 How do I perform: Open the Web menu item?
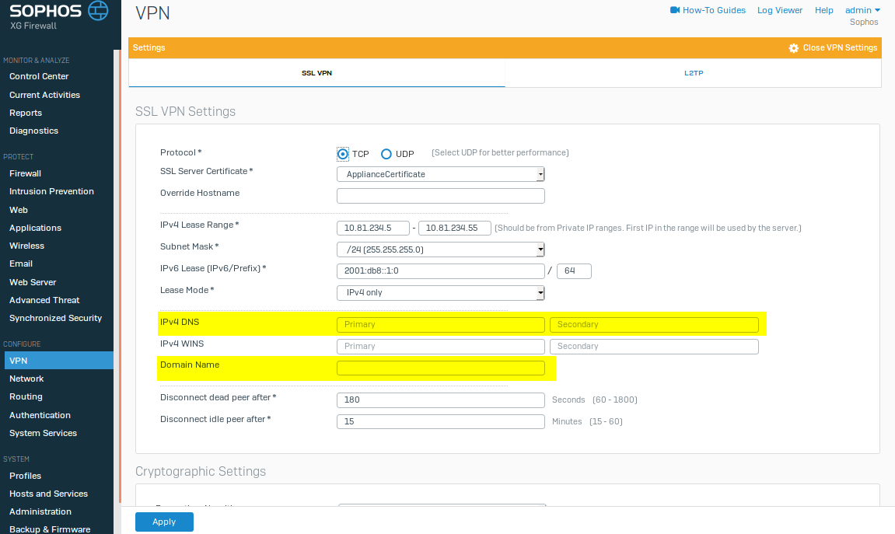pos(18,210)
